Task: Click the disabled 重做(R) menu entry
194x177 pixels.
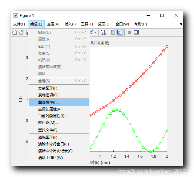Action: point(59,39)
